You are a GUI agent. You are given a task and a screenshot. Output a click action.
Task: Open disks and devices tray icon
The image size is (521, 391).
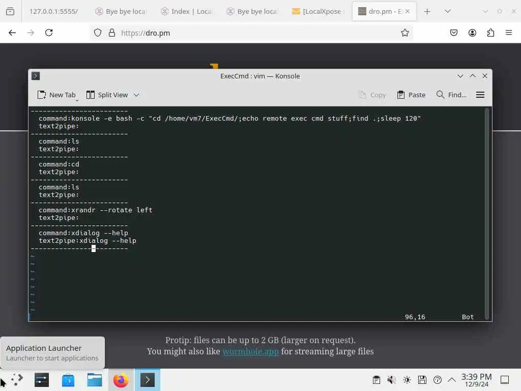(x=422, y=380)
